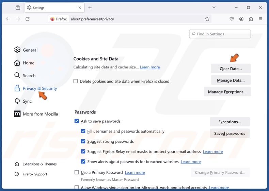Minimize the Firefox window
This screenshot has width=269, height=191.
pyautogui.click(x=236, y=7)
